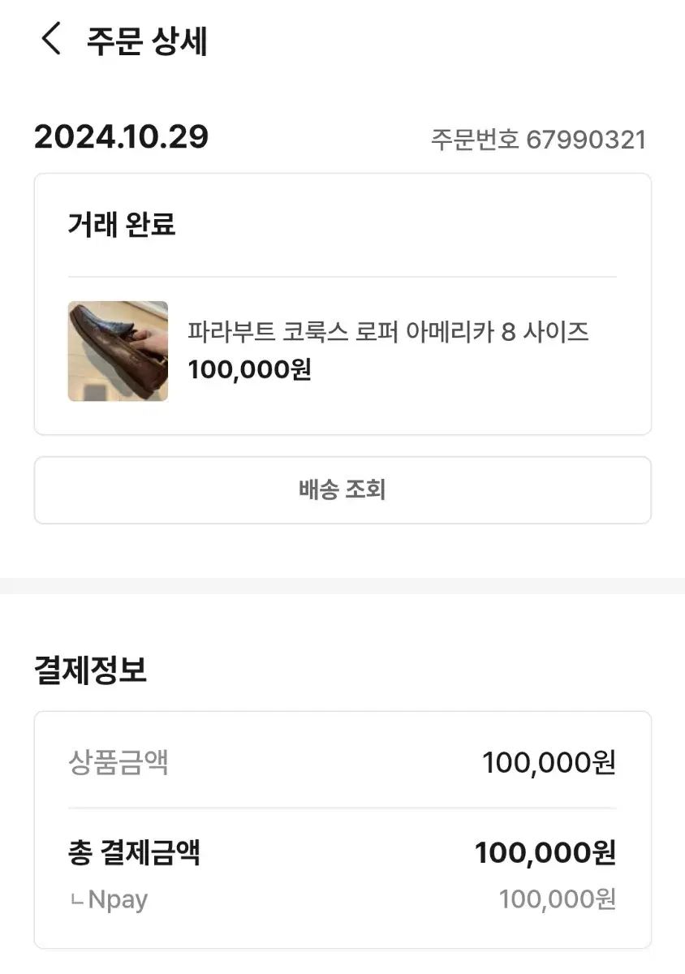This screenshot has width=685, height=974.
Task: Click the 상품금액 label
Action: click(x=118, y=762)
